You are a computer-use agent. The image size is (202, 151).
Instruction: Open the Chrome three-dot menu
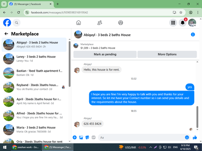[x=198, y=12]
